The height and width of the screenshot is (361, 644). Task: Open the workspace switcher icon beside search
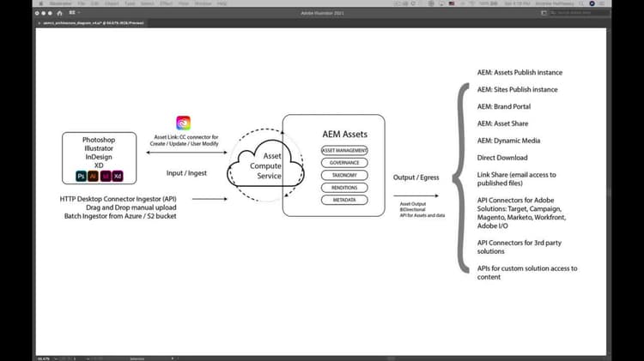[544, 13]
